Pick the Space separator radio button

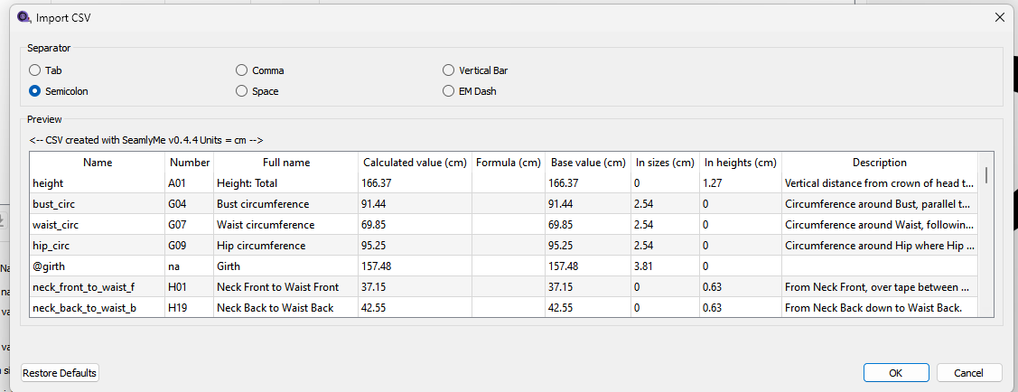[242, 91]
